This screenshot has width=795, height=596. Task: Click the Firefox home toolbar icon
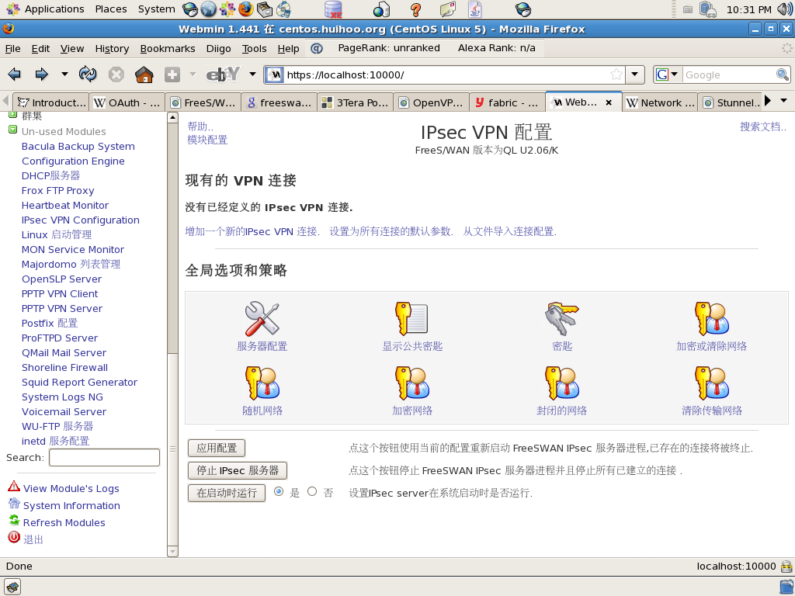pyautogui.click(x=144, y=74)
